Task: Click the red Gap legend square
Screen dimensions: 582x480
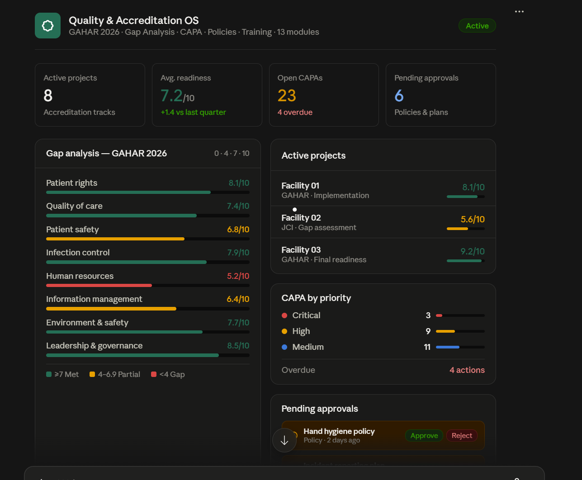Action: pyautogui.click(x=154, y=374)
